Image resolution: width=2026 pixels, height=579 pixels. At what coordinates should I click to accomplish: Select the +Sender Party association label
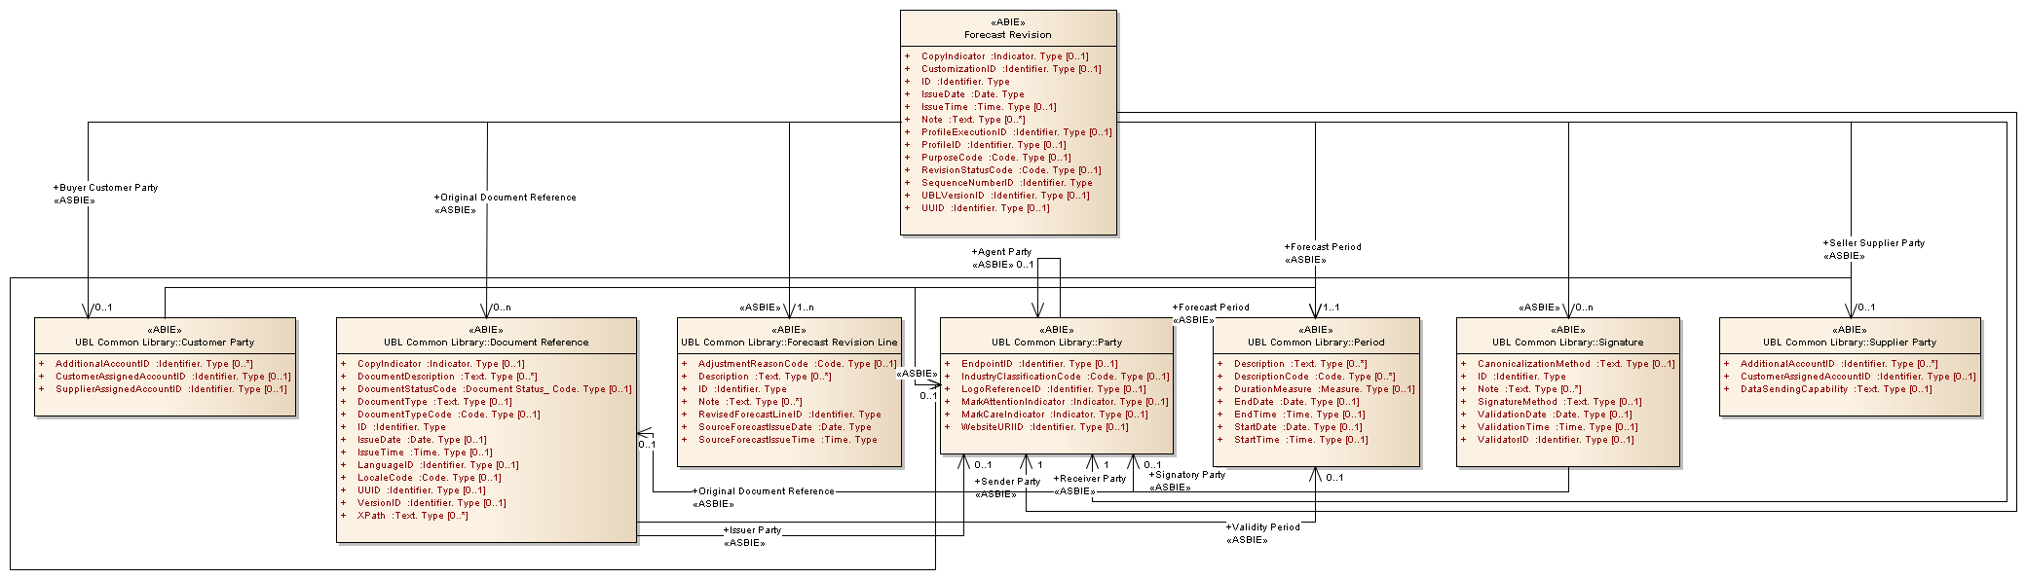click(1007, 482)
